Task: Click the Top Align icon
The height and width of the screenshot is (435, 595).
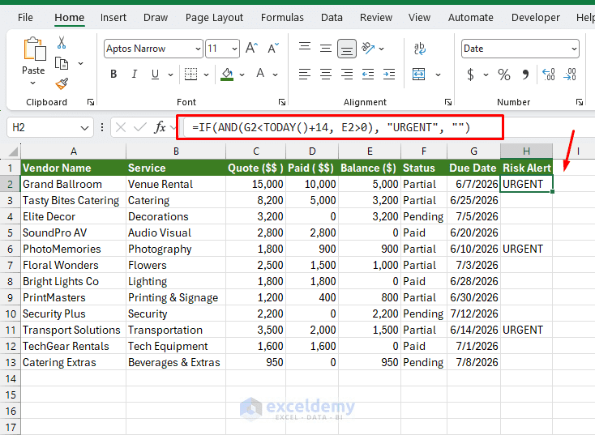Action: tap(305, 48)
